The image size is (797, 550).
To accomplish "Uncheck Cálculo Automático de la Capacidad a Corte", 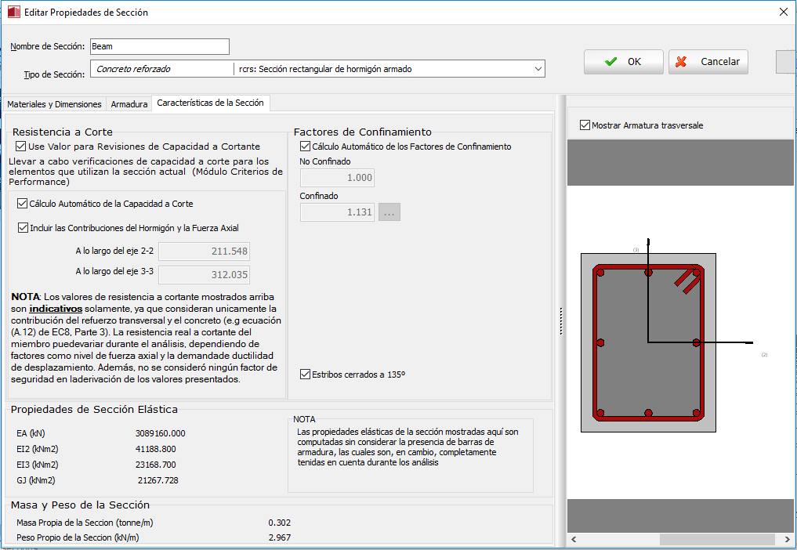I will (23, 204).
